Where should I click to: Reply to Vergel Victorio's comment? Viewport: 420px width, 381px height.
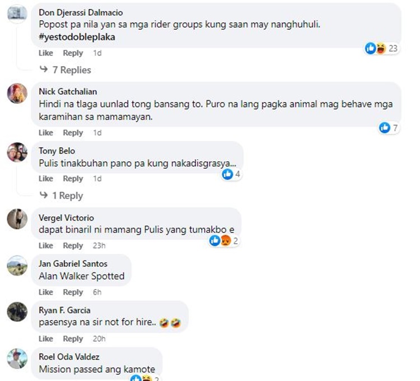point(73,245)
